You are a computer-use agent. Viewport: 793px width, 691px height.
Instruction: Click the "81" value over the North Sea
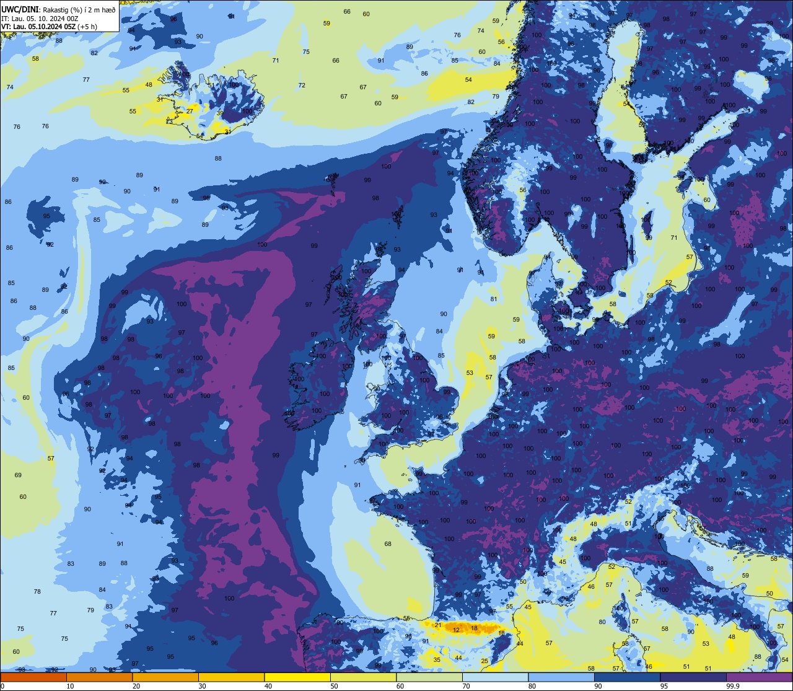coord(494,299)
